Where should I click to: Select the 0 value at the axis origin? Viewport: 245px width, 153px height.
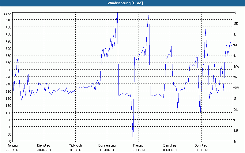pyautogui.click(x=10, y=141)
